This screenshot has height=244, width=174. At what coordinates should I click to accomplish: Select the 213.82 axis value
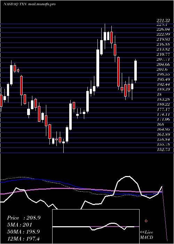click(163, 49)
